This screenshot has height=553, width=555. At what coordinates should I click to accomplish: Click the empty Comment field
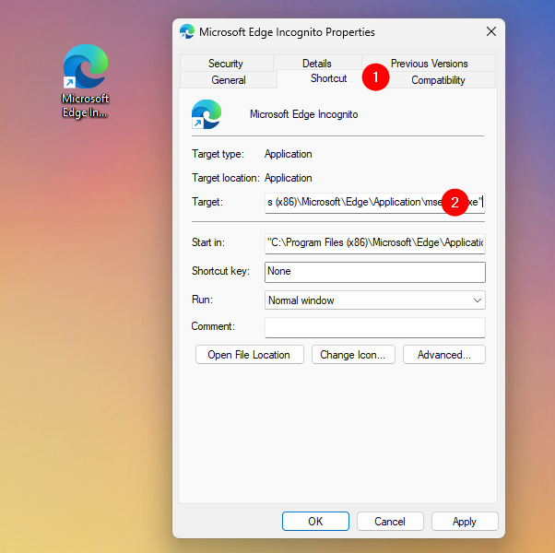(x=375, y=327)
